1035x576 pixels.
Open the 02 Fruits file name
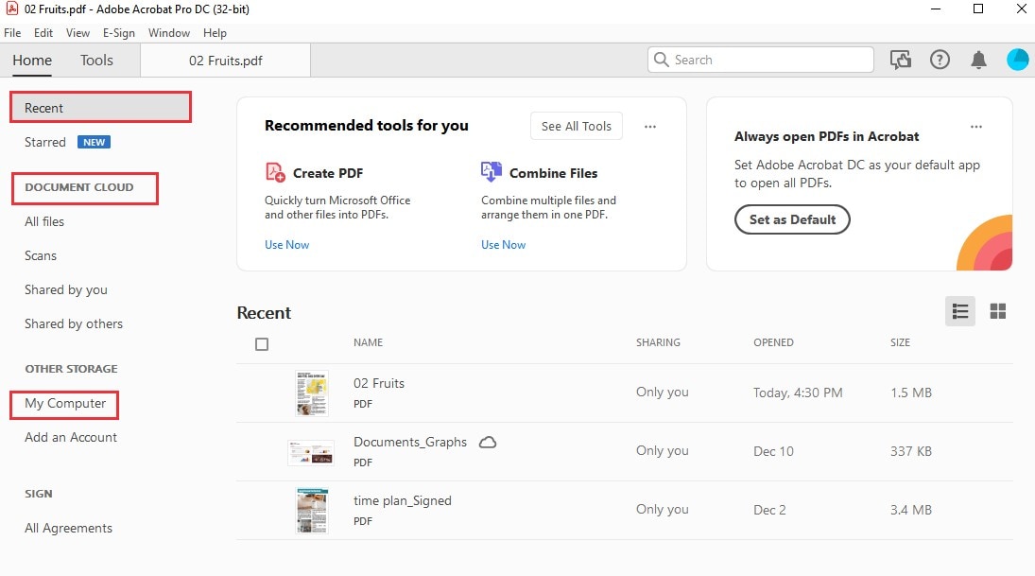point(379,383)
